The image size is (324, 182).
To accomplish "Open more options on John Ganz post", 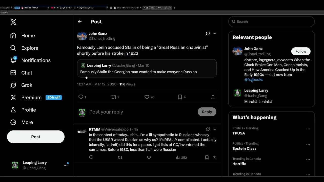I will coord(214,34).
